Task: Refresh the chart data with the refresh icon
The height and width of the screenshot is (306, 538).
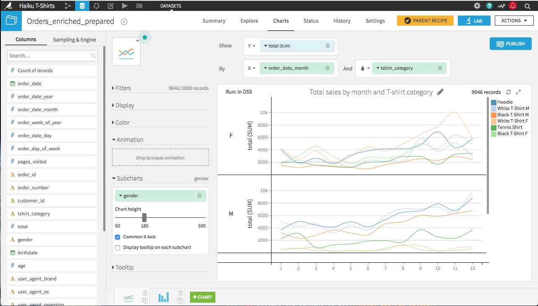Action: [x=509, y=92]
